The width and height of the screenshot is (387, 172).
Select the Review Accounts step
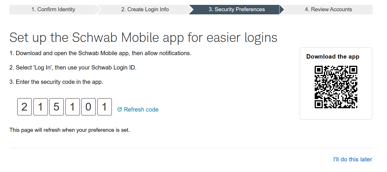(x=328, y=9)
